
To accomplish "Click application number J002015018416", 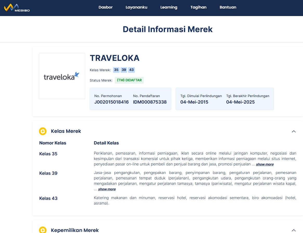I will pyautogui.click(x=111, y=102).
